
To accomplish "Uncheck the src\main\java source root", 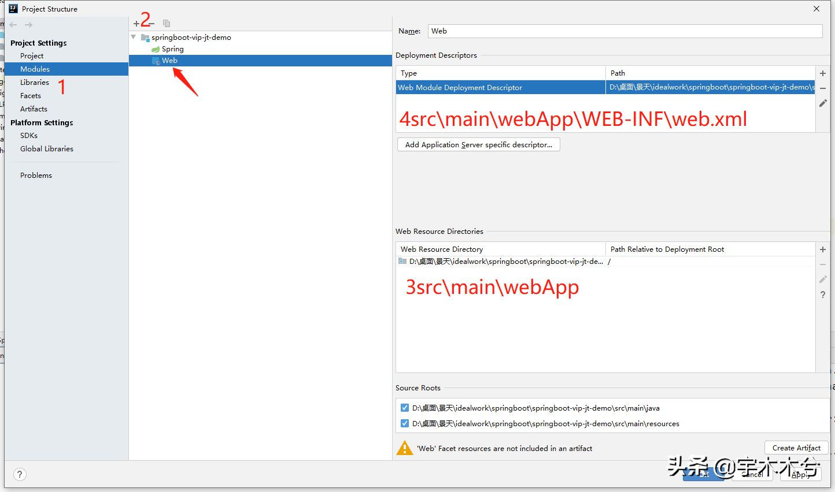I will [x=405, y=408].
